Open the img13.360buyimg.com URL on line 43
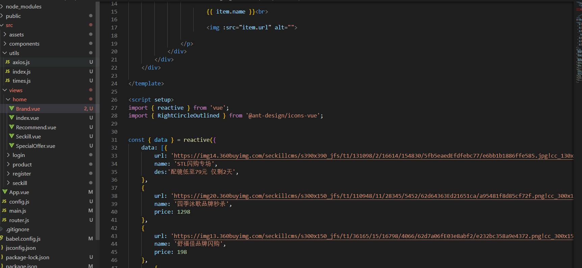582x268 pixels. pyautogui.click(x=374, y=236)
